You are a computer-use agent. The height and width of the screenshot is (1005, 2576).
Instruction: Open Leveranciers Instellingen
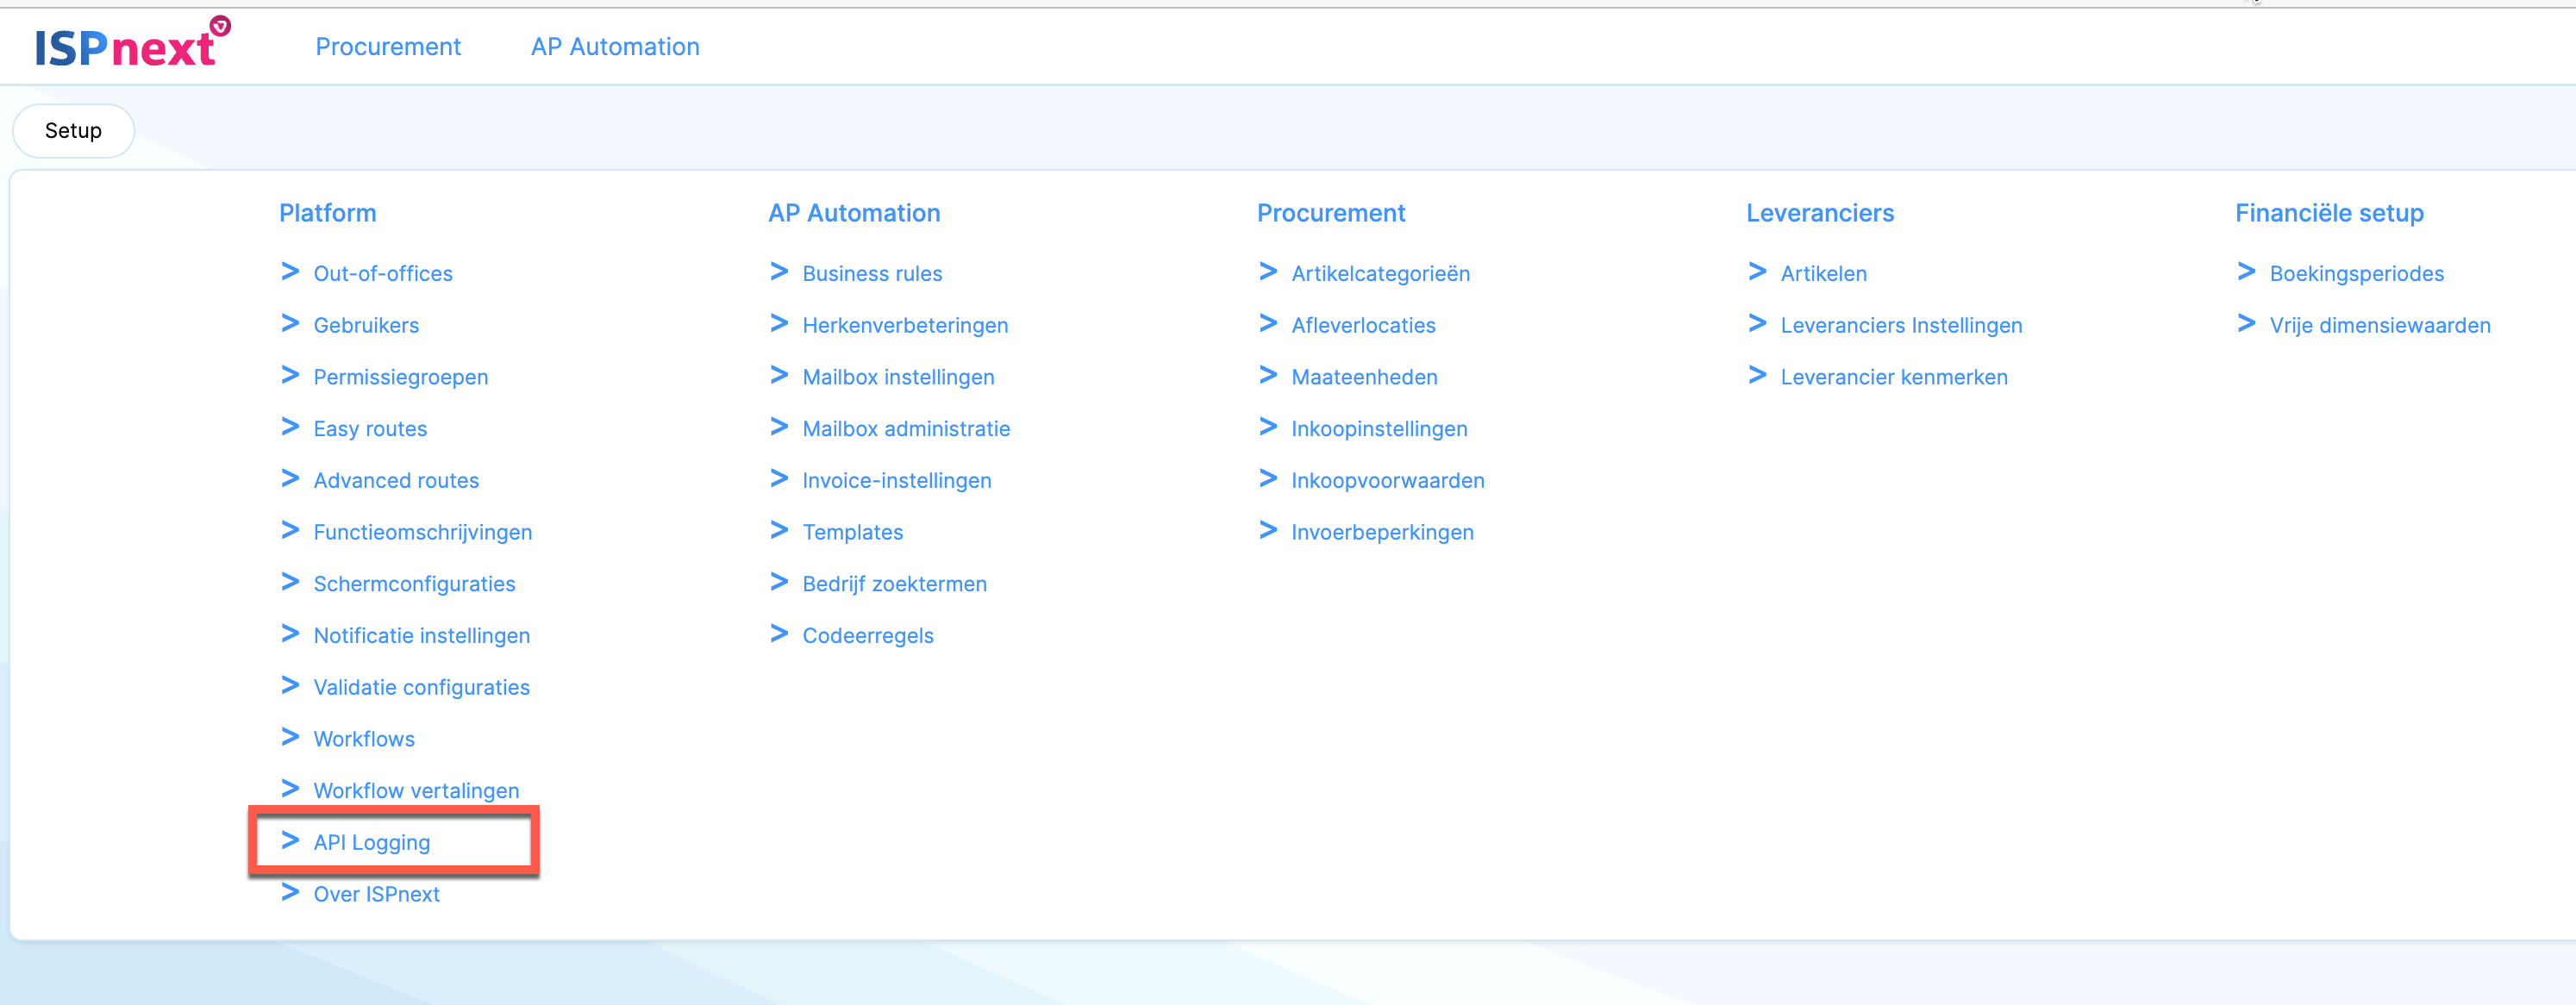1901,325
